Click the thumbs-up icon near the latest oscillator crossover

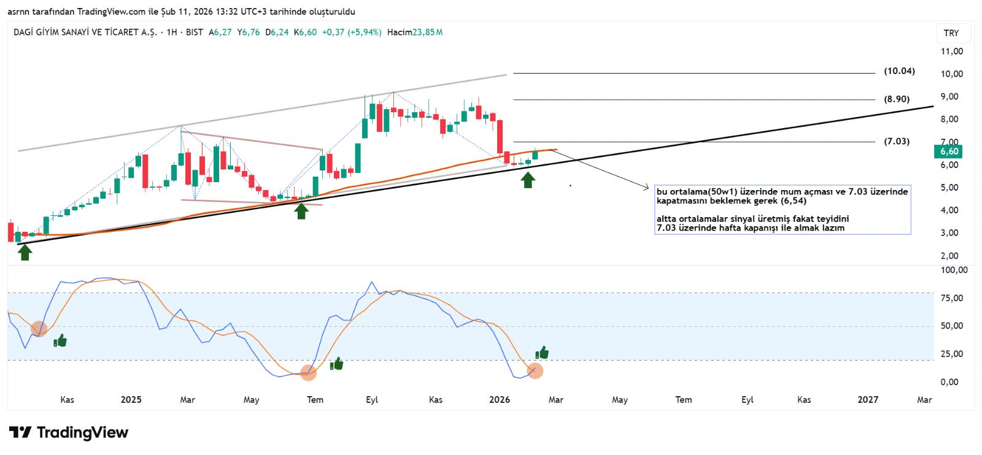click(542, 353)
